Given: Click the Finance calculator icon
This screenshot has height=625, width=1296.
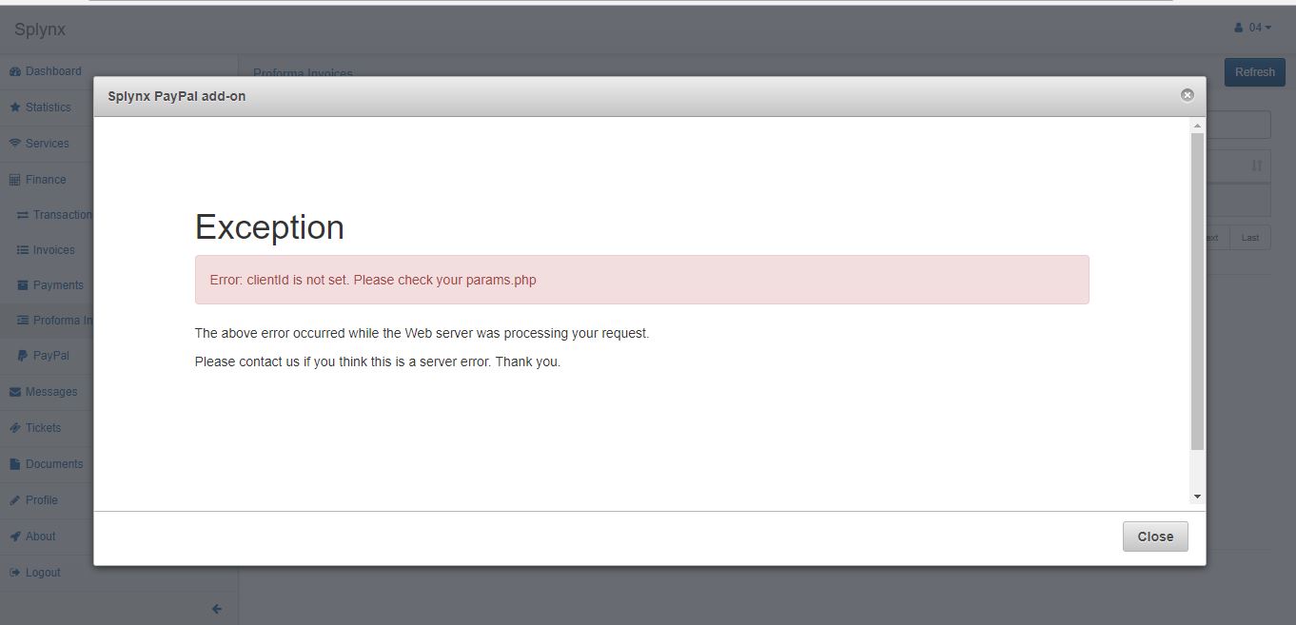Looking at the screenshot, I should pyautogui.click(x=15, y=180).
